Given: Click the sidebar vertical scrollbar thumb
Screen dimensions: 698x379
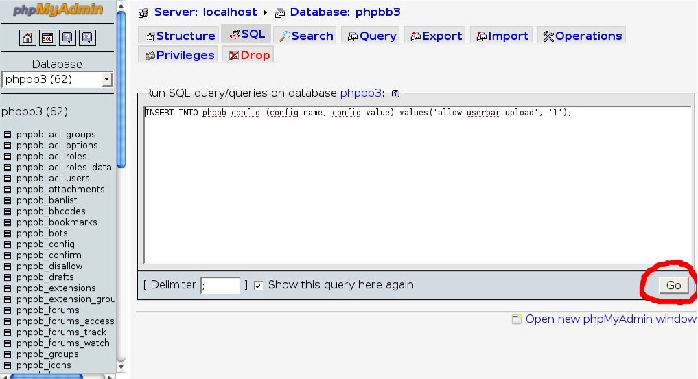Looking at the screenshot, I should pyautogui.click(x=121, y=89).
